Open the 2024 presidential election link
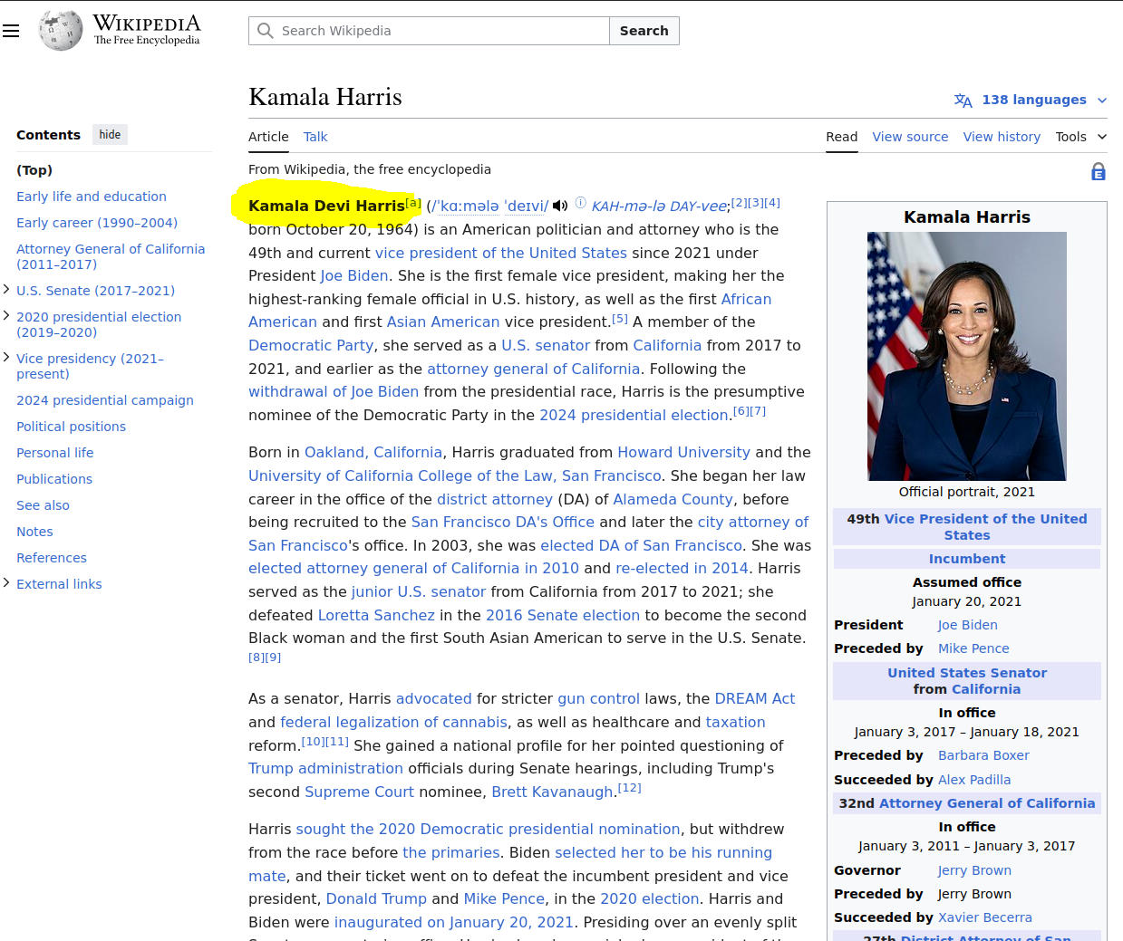1123x941 pixels. [x=634, y=415]
